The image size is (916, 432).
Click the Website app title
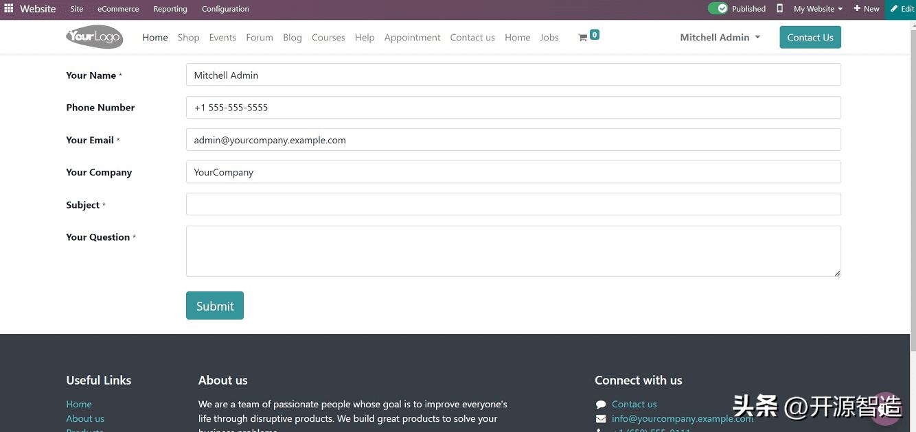click(x=38, y=9)
